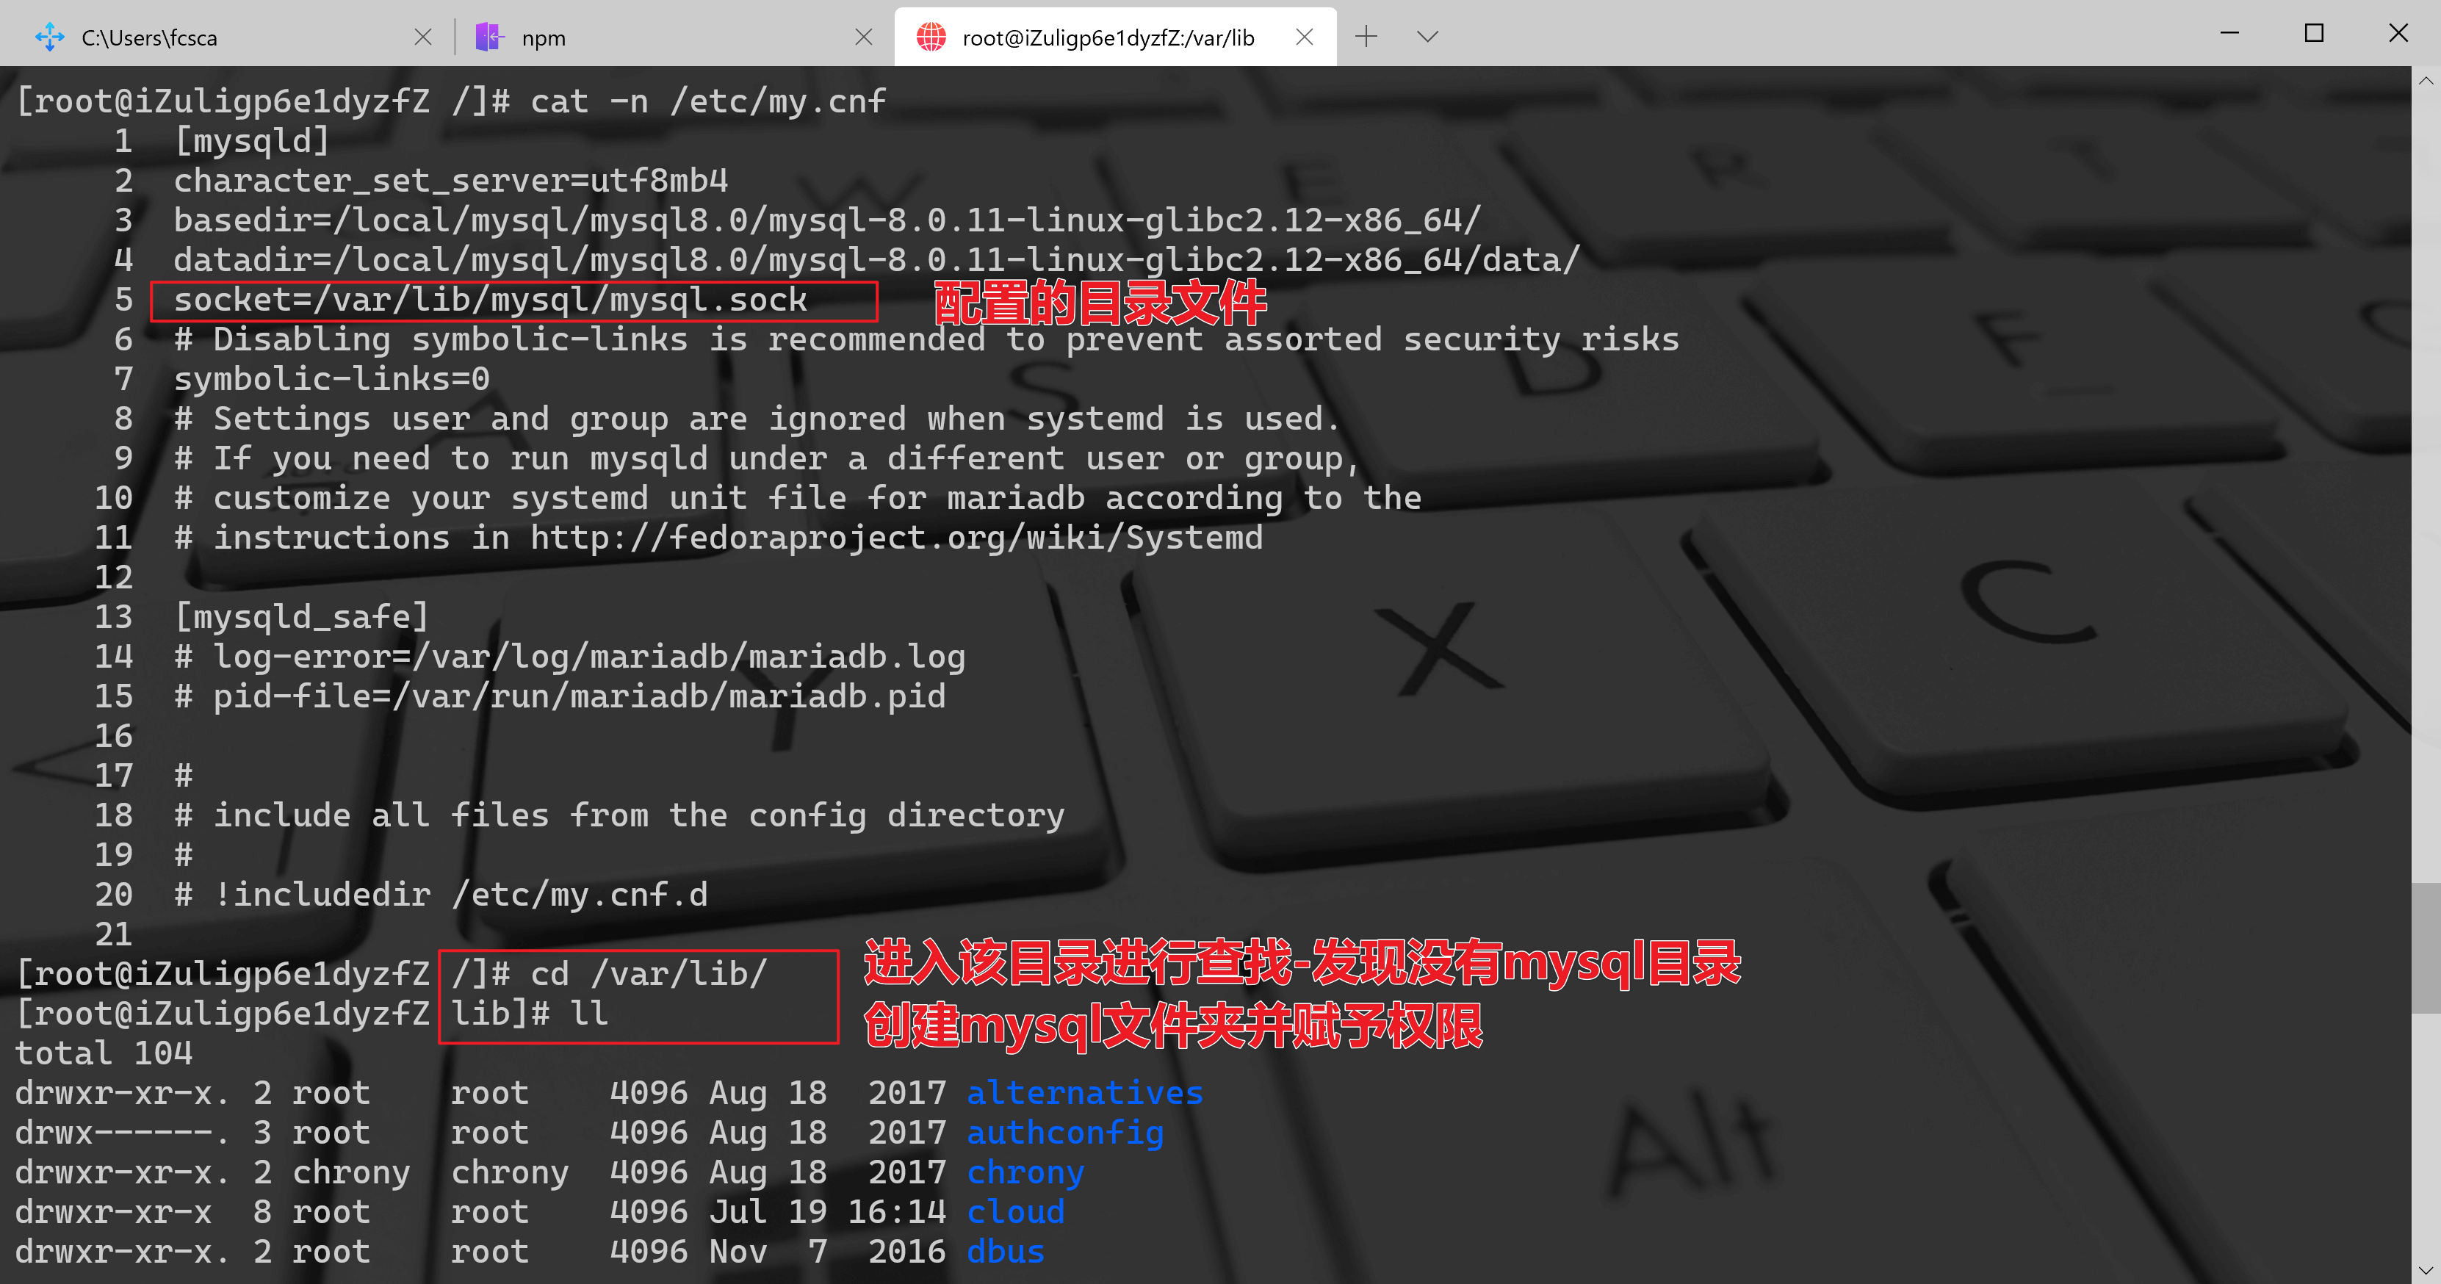Close the root@iZuligp6e1dyzfZ tab

click(x=1304, y=37)
